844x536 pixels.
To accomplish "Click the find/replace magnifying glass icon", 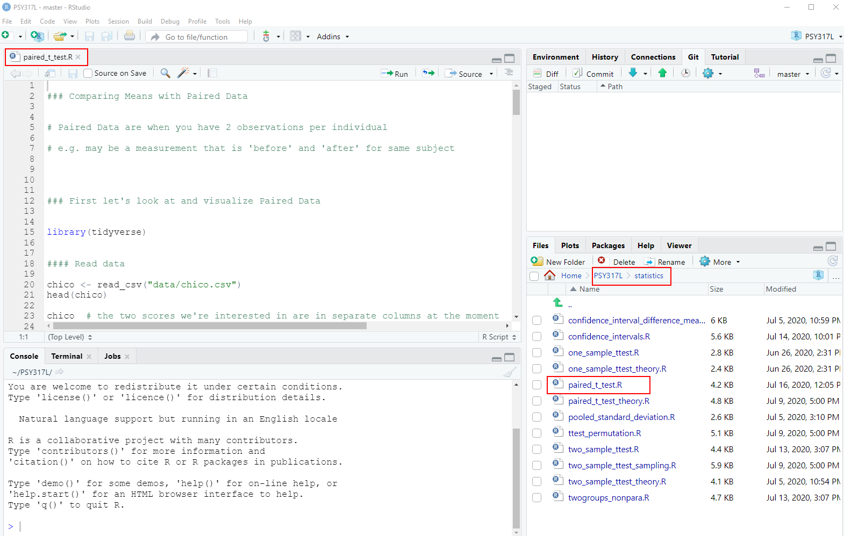I will pyautogui.click(x=166, y=73).
